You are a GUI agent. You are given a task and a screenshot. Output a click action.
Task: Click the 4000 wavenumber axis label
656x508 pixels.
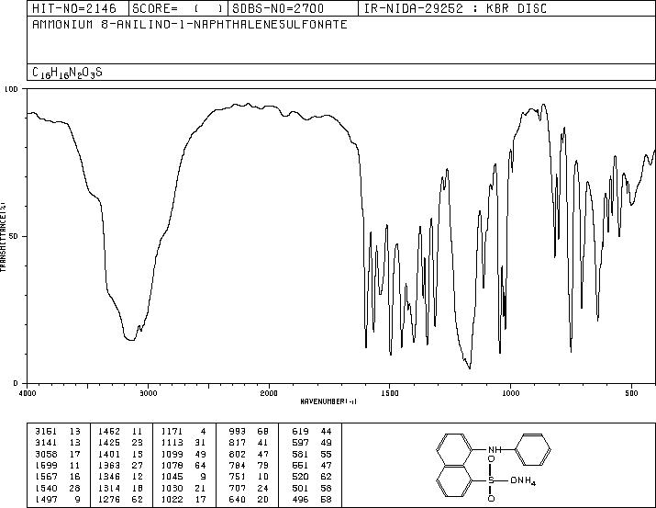(28, 393)
